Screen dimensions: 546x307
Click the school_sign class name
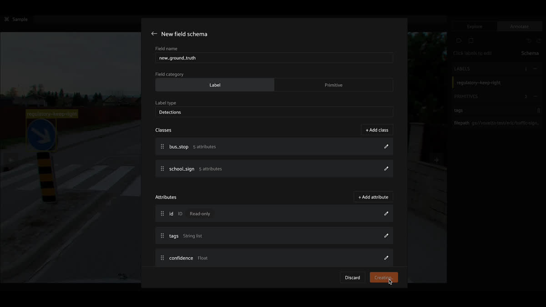[x=182, y=169]
